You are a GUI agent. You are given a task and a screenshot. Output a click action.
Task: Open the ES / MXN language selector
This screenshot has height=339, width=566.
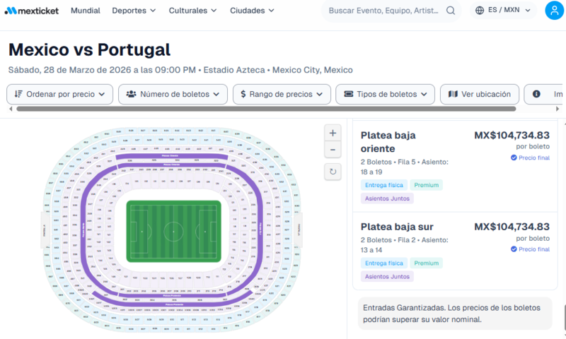click(503, 11)
